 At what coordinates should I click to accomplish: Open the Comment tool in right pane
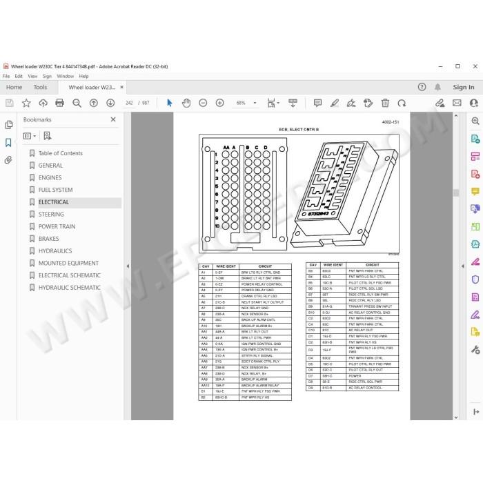475,191
